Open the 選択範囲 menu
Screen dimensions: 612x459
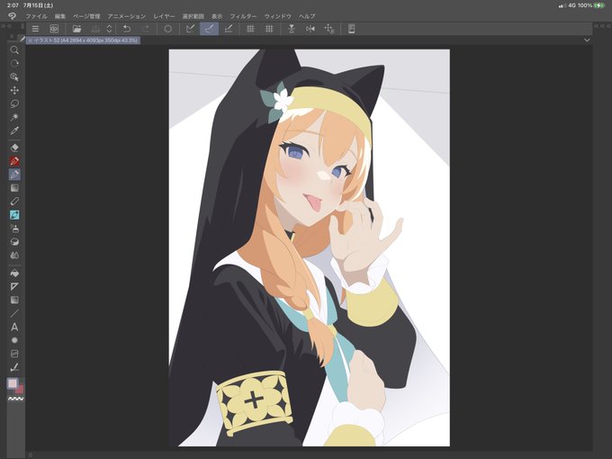pyautogui.click(x=193, y=16)
